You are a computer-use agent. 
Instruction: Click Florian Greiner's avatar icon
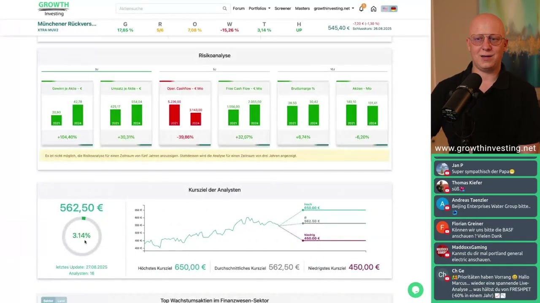coord(442,228)
